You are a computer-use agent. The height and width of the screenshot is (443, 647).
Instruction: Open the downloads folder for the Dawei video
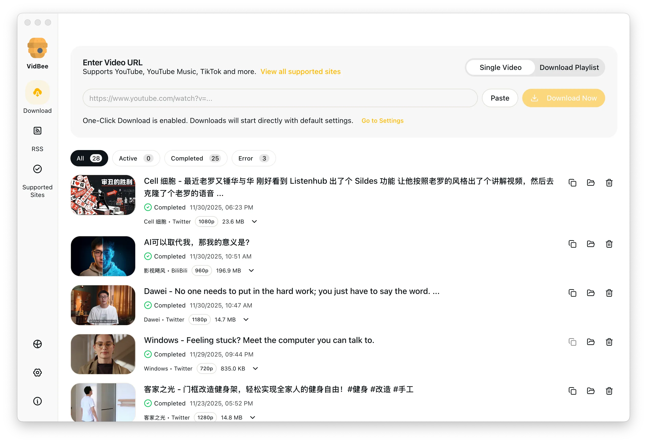591,293
